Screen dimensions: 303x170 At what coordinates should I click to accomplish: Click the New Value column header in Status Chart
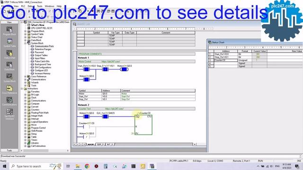click(285, 51)
